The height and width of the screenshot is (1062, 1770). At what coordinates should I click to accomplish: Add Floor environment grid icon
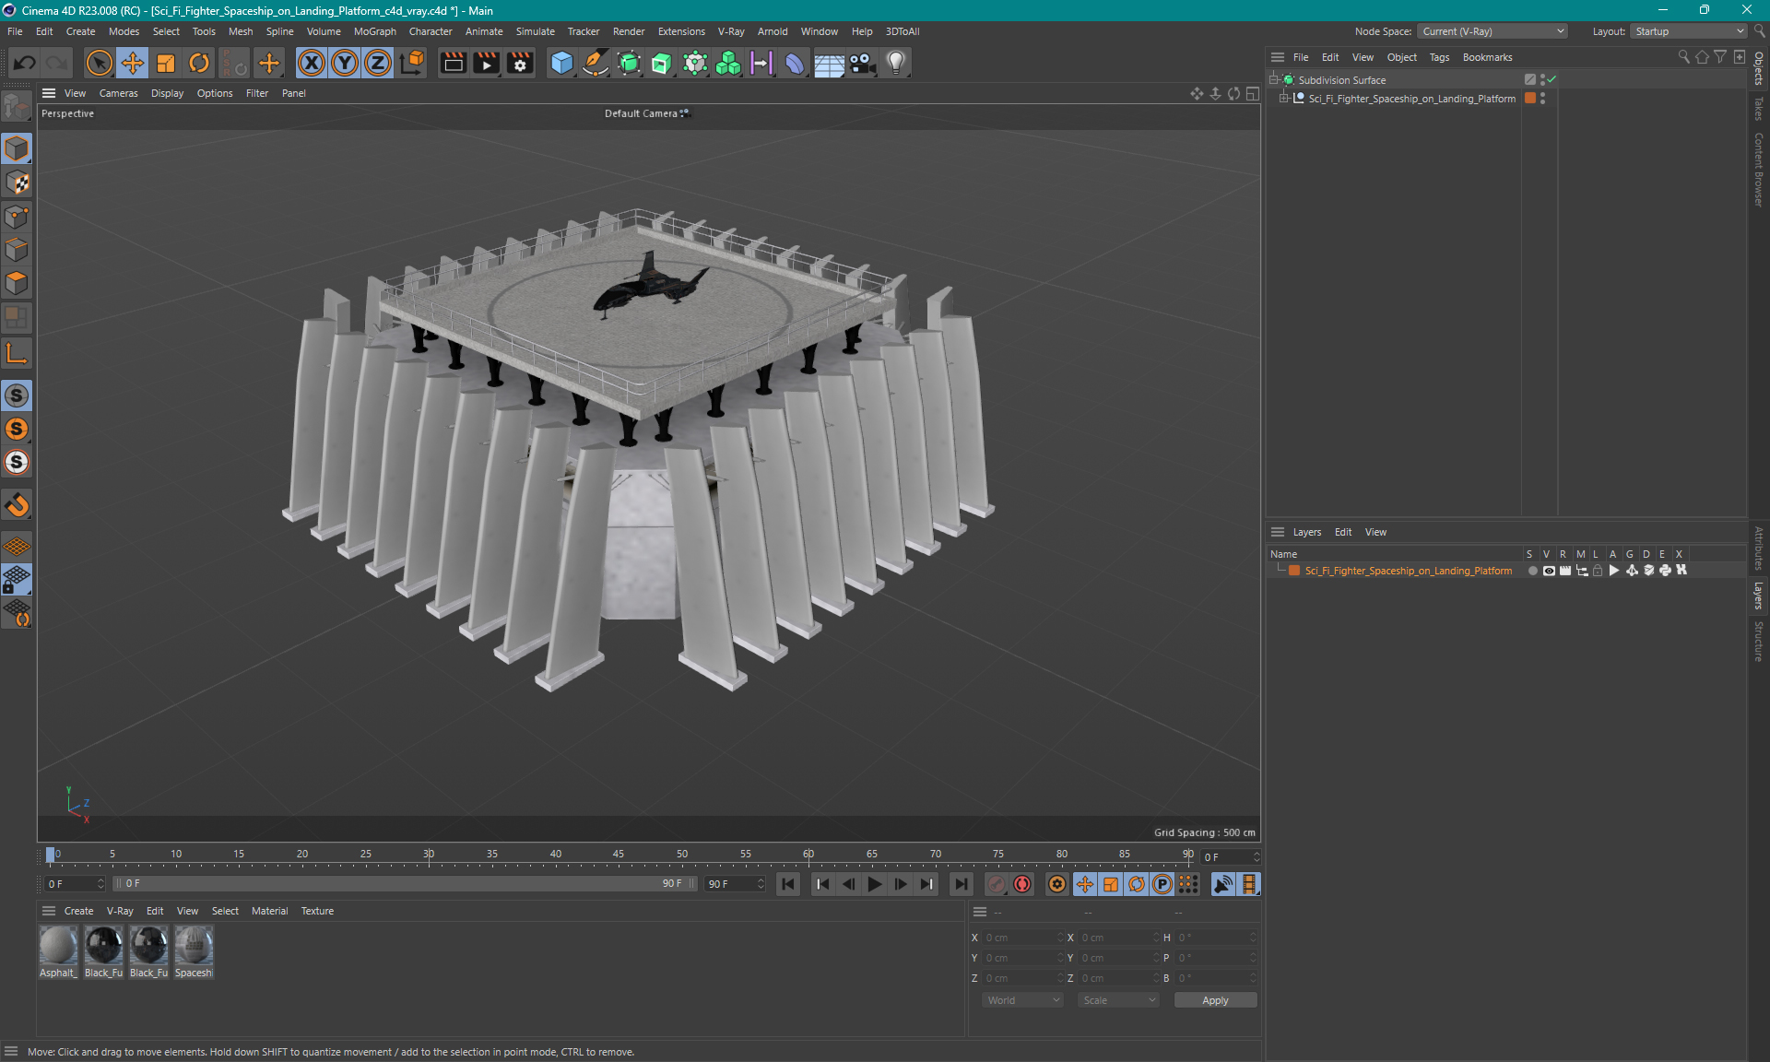tap(829, 63)
